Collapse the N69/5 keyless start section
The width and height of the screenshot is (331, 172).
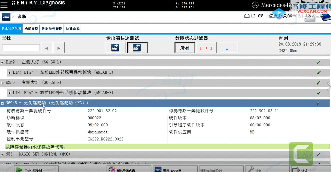[3, 103]
